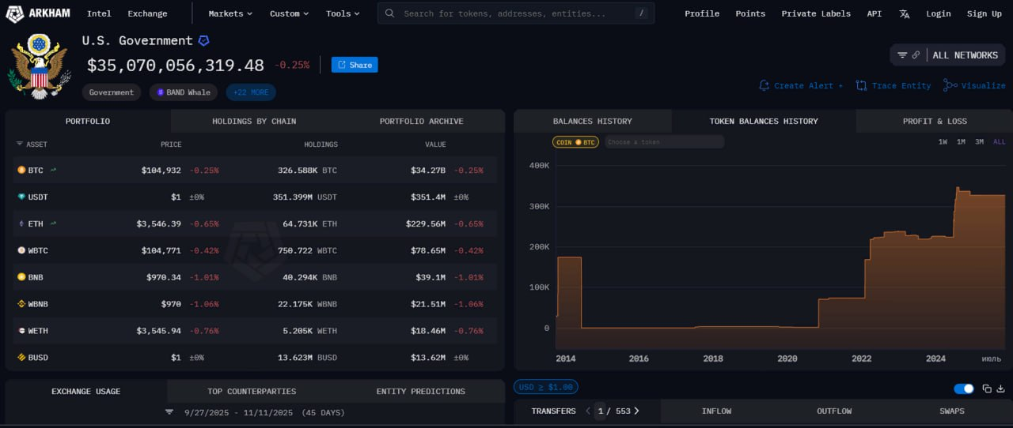The width and height of the screenshot is (1013, 428).
Task: Click the BTC coin icon in portfolio
Action: pyautogui.click(x=21, y=170)
